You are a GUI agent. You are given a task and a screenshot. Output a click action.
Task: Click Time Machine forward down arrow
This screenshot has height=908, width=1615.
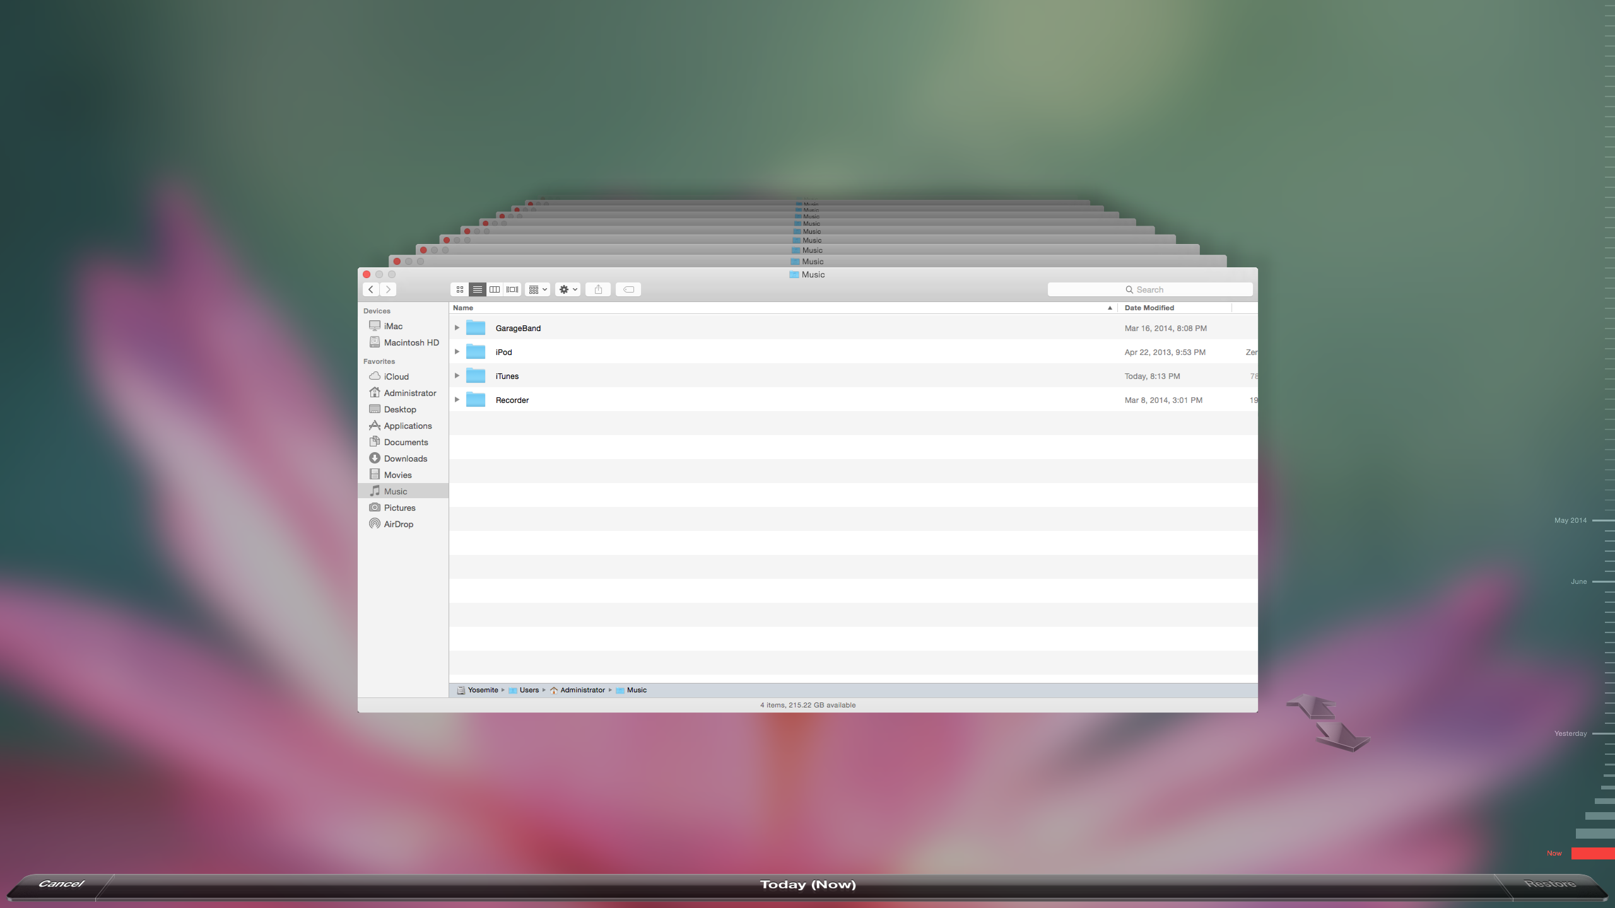pyautogui.click(x=1341, y=736)
